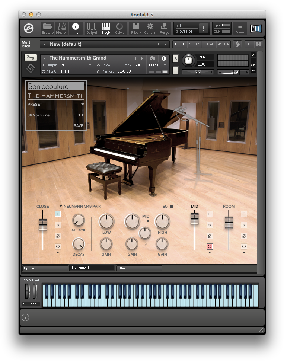Expand The Hammersmith Grand instrument menu
Viewport: 284px width, 361px height.
pos(45,58)
